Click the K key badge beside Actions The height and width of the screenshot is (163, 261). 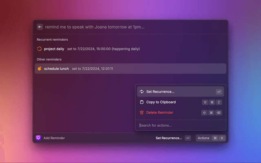(x=222, y=138)
